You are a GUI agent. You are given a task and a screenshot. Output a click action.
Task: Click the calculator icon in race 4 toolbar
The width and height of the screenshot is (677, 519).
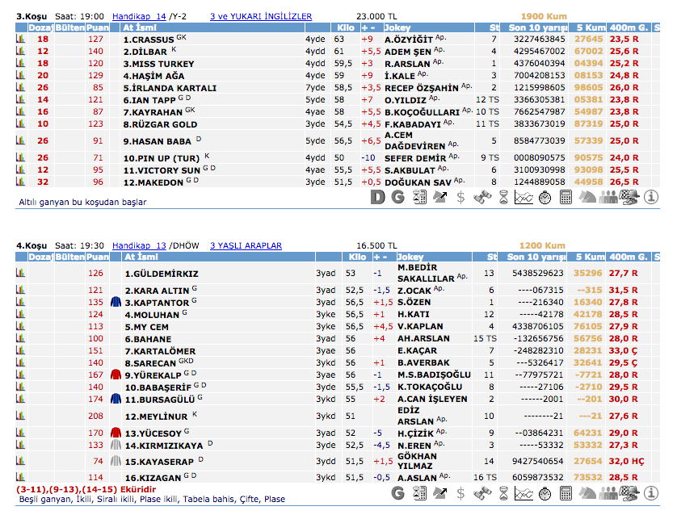click(x=566, y=493)
